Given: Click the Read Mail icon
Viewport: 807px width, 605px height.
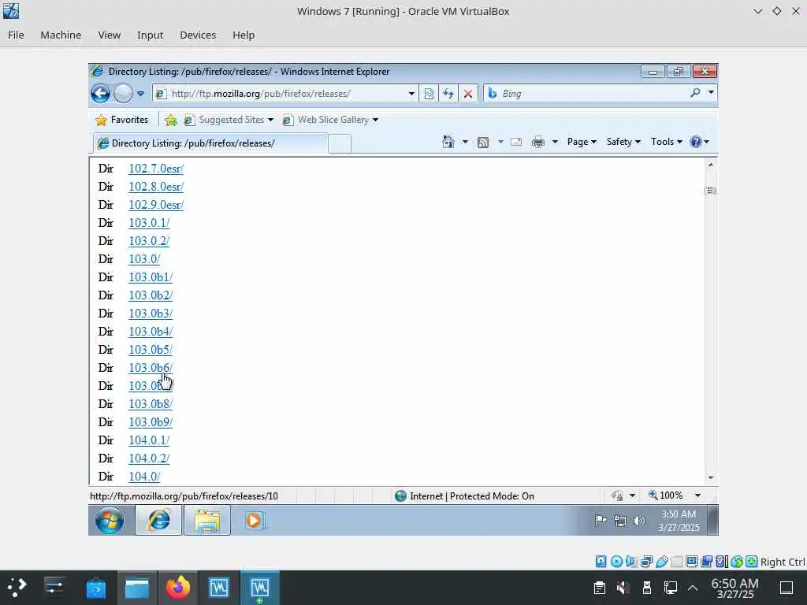Looking at the screenshot, I should [515, 143].
